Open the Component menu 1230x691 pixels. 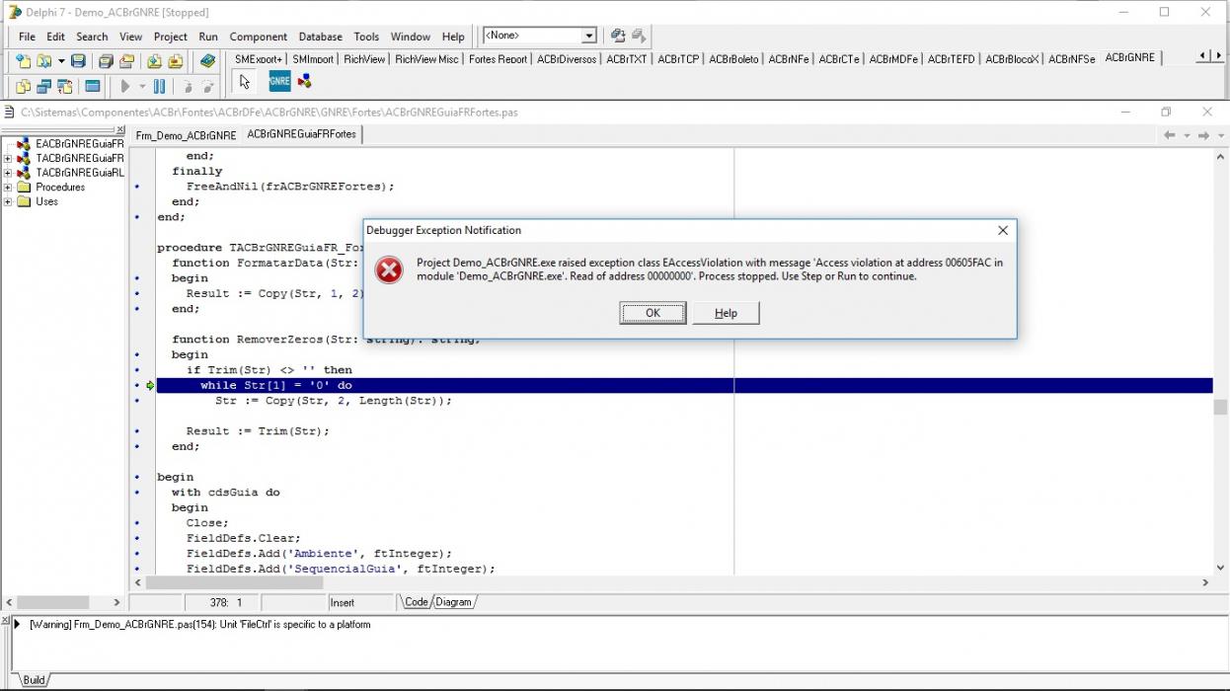(258, 37)
